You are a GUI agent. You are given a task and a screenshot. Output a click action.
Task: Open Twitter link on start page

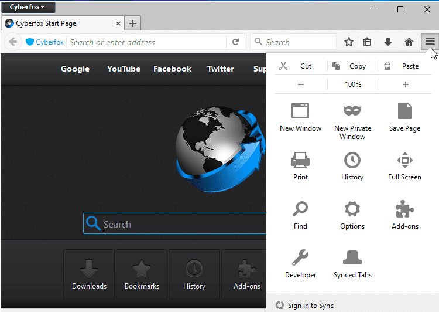tap(221, 69)
